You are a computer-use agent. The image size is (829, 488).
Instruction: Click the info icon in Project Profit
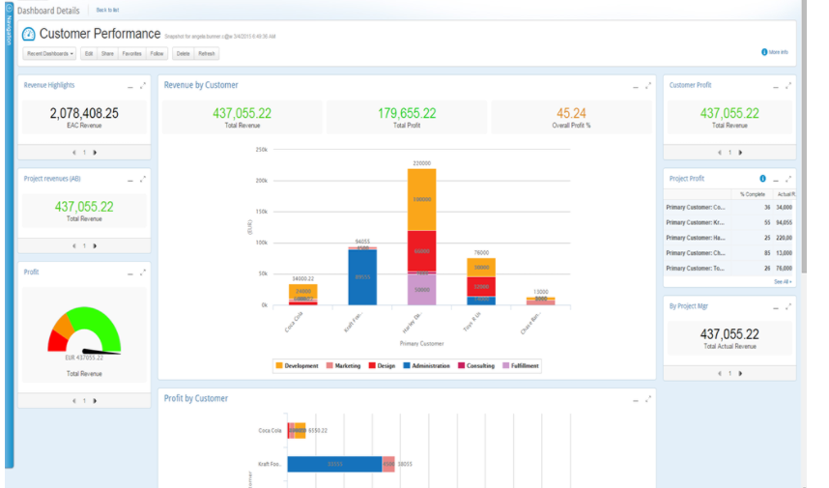[762, 179]
